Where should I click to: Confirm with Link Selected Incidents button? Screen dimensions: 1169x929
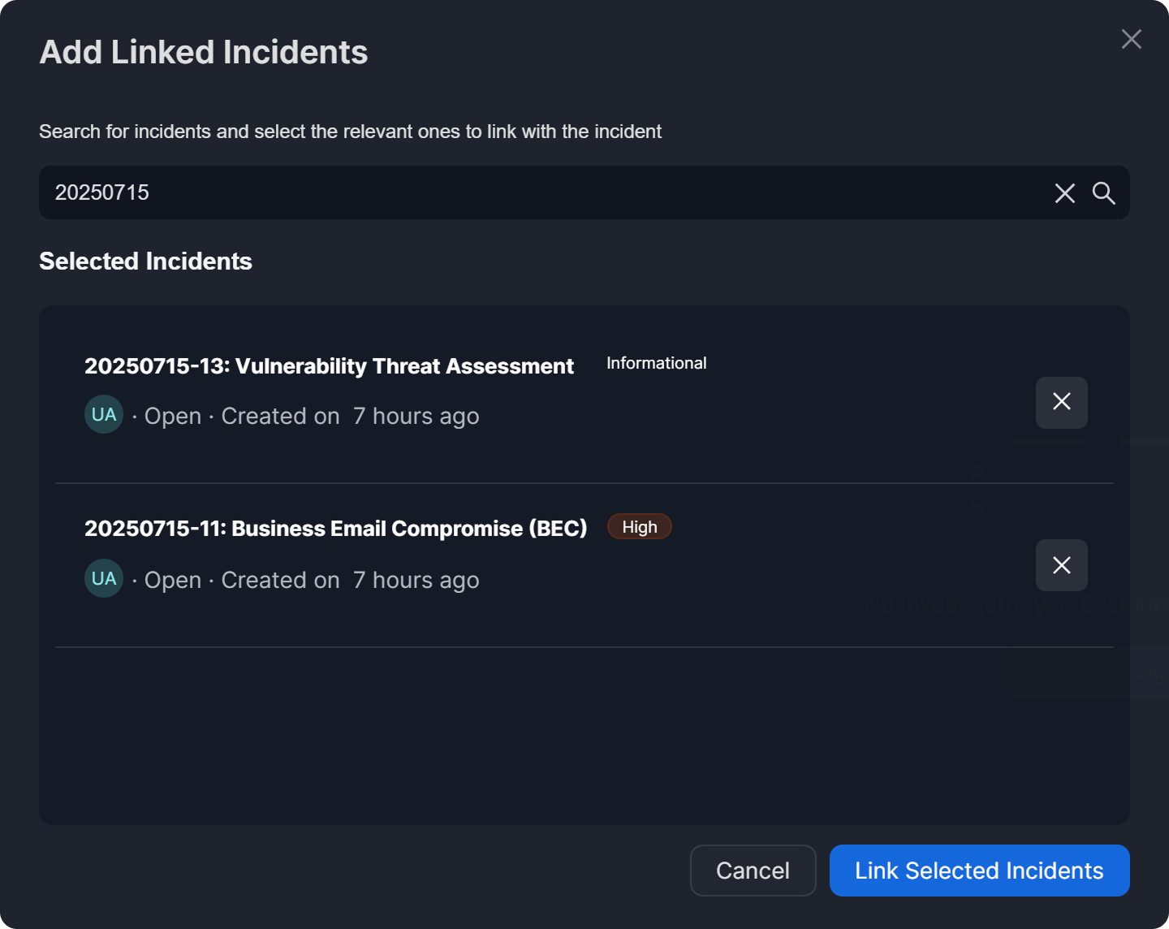(979, 871)
